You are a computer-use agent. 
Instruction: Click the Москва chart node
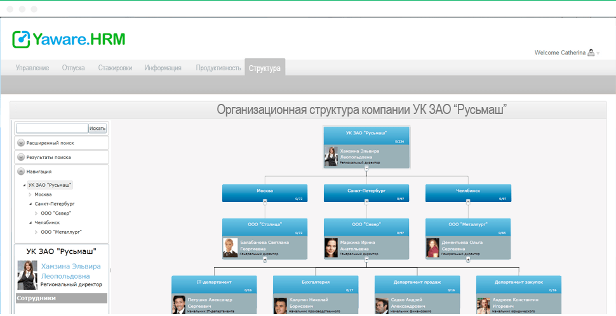(x=265, y=193)
